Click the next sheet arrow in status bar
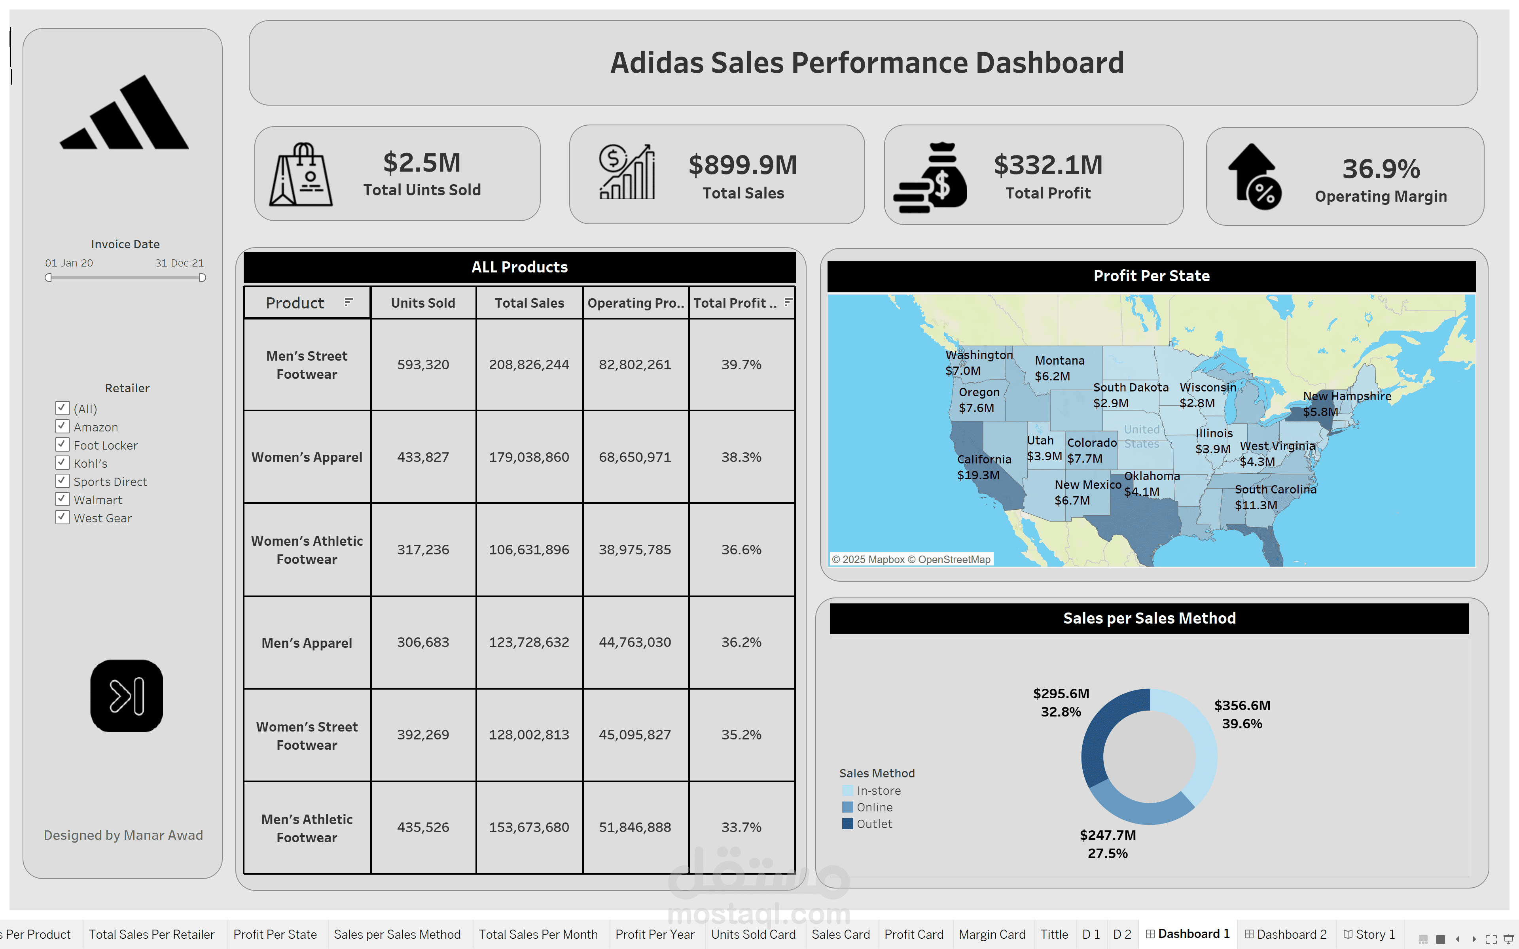Screen dimensions: 1519x949 tap(1474, 939)
